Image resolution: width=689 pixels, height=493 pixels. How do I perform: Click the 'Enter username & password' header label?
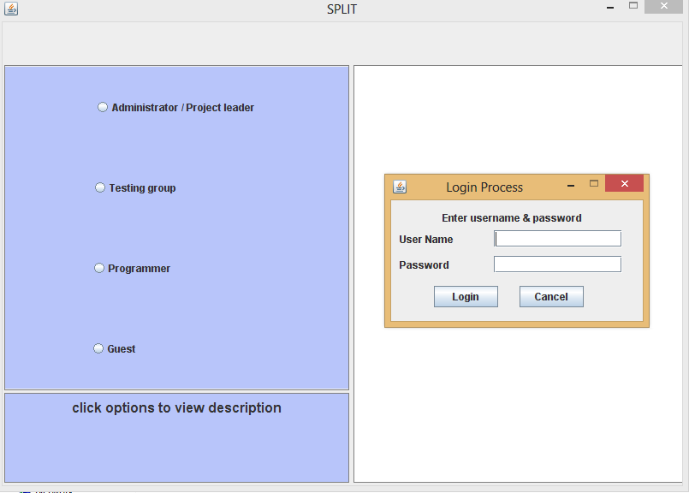511,218
